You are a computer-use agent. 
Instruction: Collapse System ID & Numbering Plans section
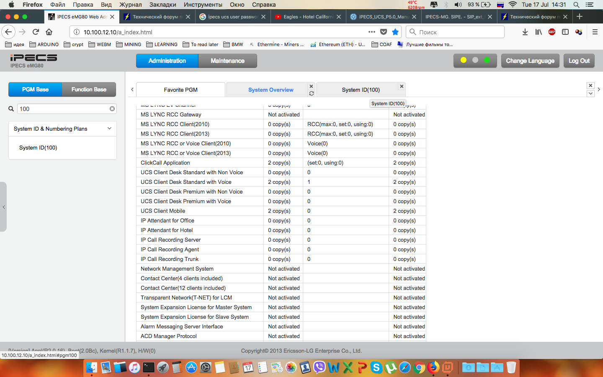click(x=109, y=129)
